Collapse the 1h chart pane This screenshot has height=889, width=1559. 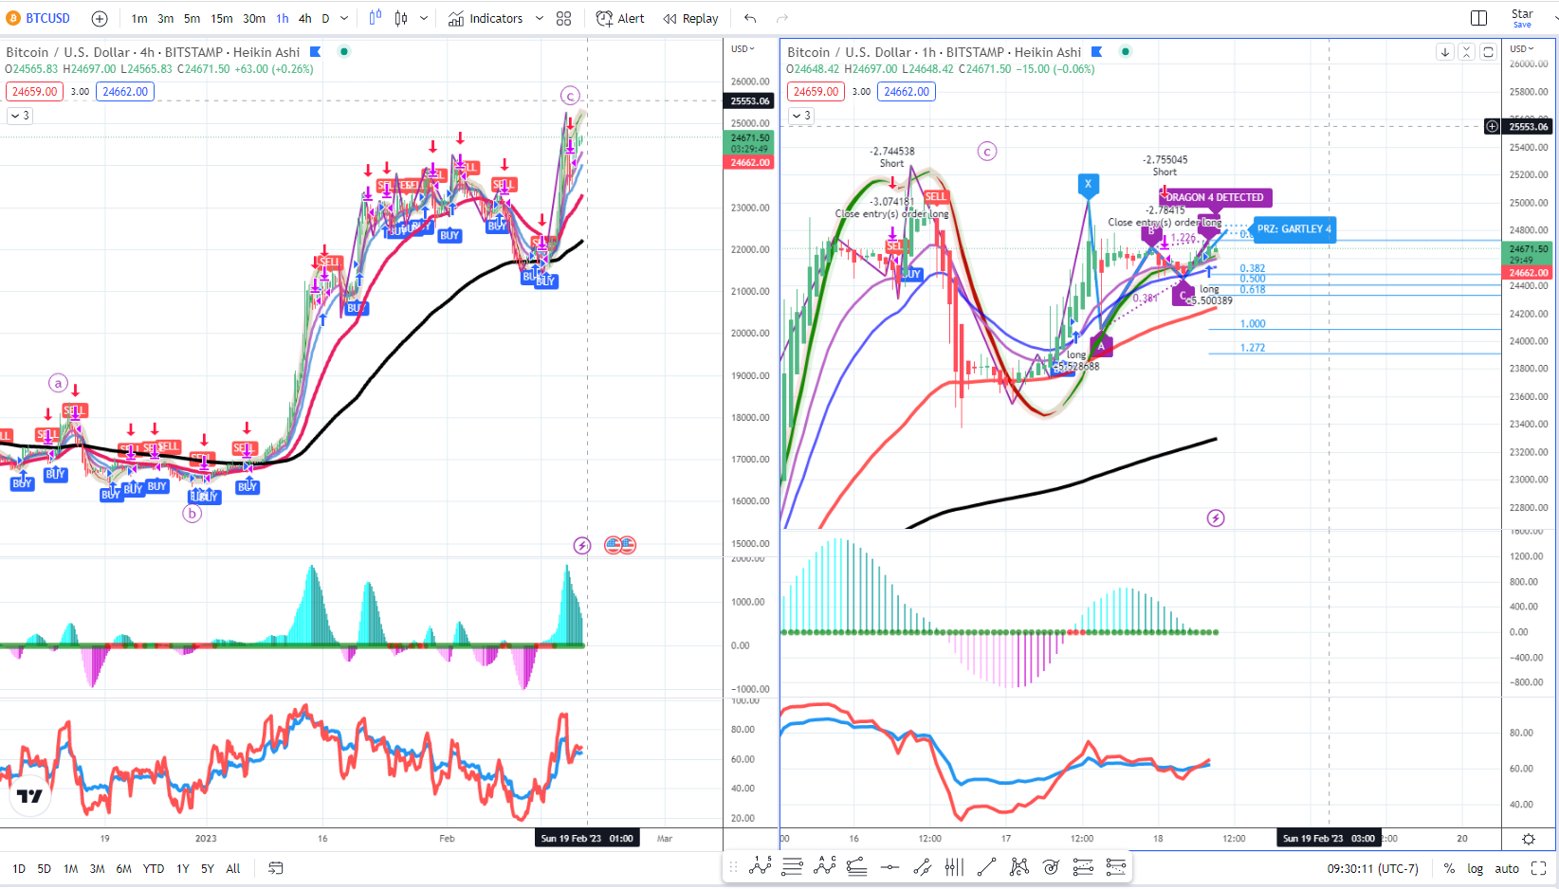(1466, 52)
